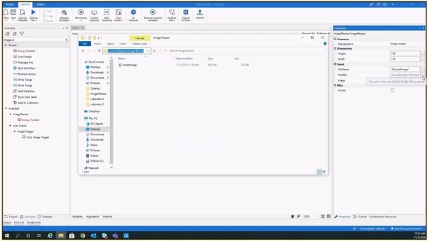Switch to the DEBUG ribbon tab
This screenshot has width=429, height=241.
tap(40, 5)
